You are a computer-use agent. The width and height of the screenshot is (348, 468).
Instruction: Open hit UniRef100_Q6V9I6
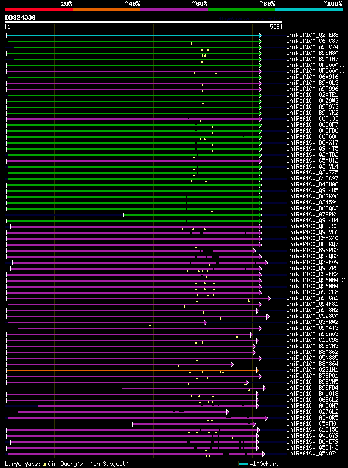312,77
